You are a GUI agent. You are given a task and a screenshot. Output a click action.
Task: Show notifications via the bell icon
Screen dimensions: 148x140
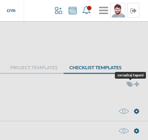[86, 10]
